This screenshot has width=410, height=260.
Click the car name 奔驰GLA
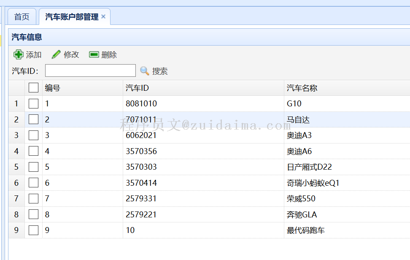click(302, 215)
